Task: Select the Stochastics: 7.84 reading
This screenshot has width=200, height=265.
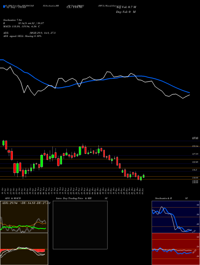Action: pyautogui.click(x=12, y=20)
